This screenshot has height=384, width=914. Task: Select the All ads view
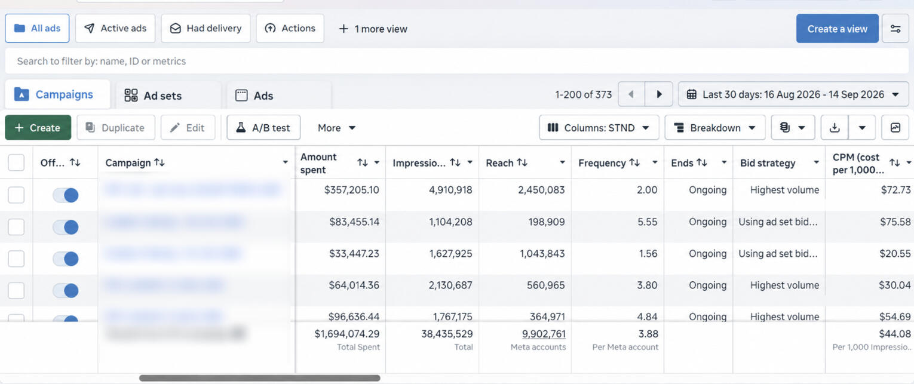click(x=37, y=29)
